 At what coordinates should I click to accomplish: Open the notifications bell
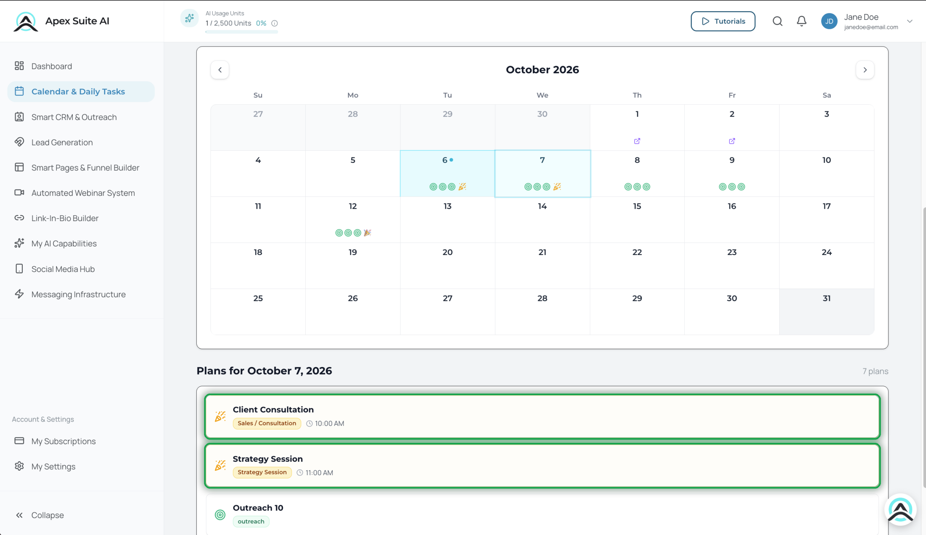pyautogui.click(x=802, y=21)
